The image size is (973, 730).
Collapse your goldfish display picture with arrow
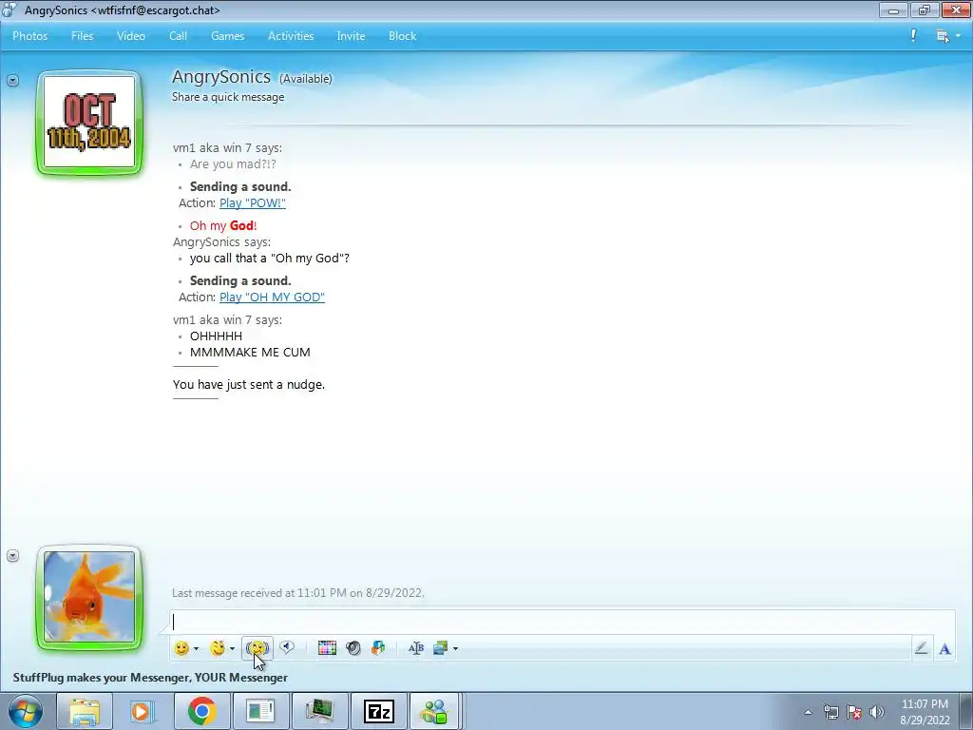(12, 555)
